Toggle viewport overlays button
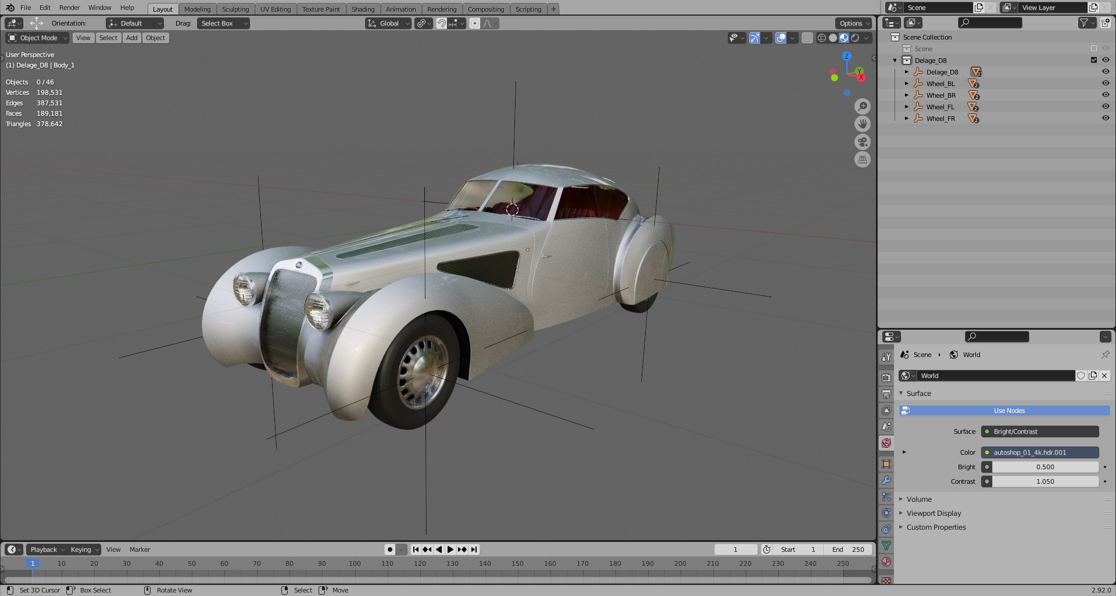 [x=781, y=38]
